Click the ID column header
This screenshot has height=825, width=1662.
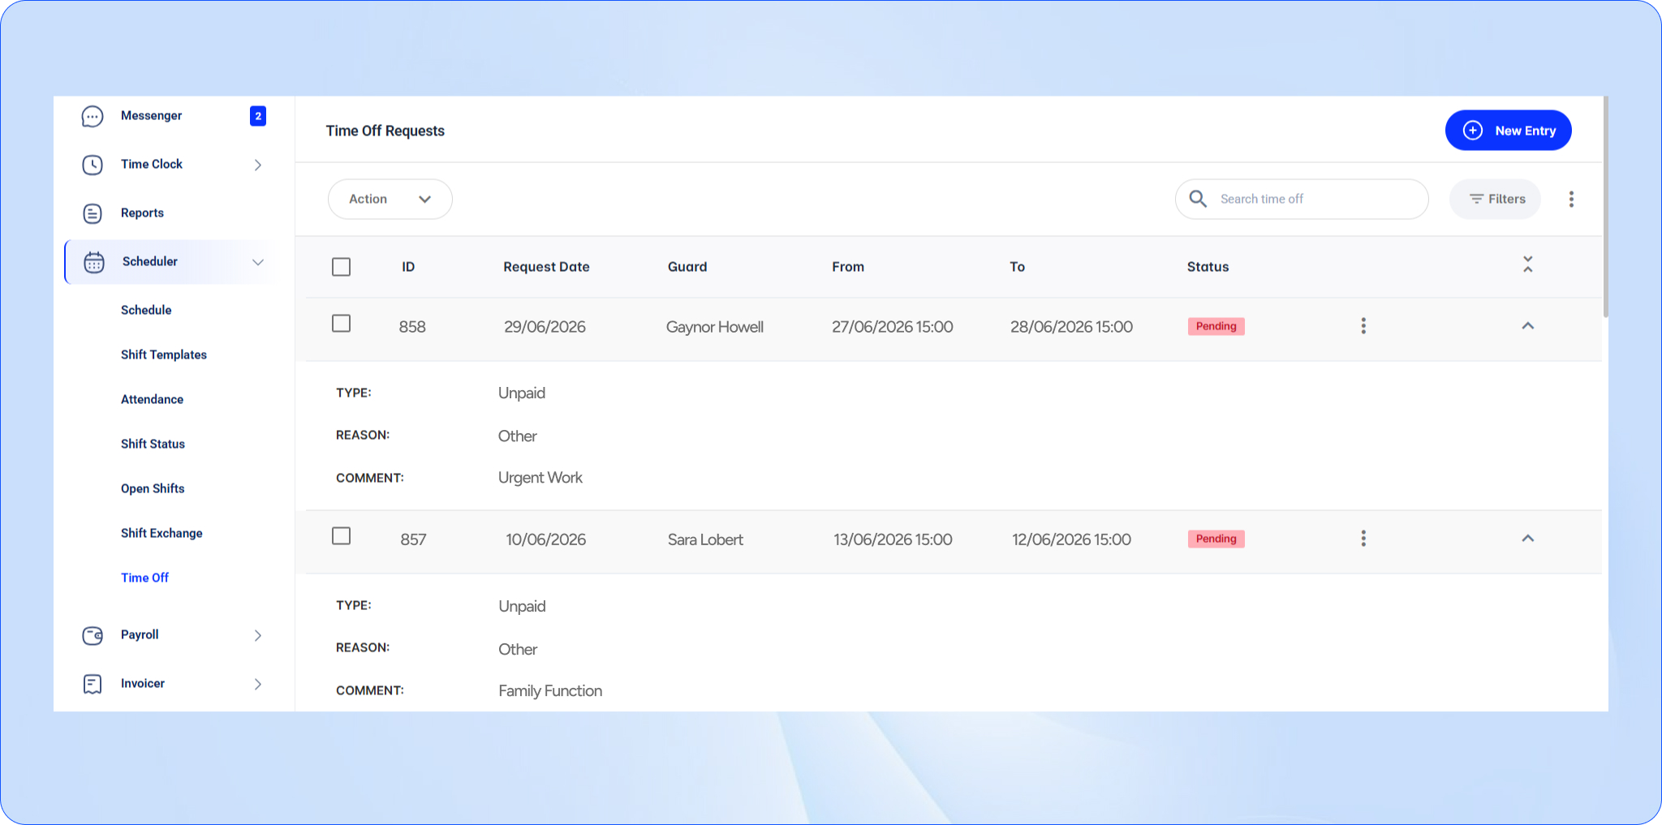coord(408,267)
